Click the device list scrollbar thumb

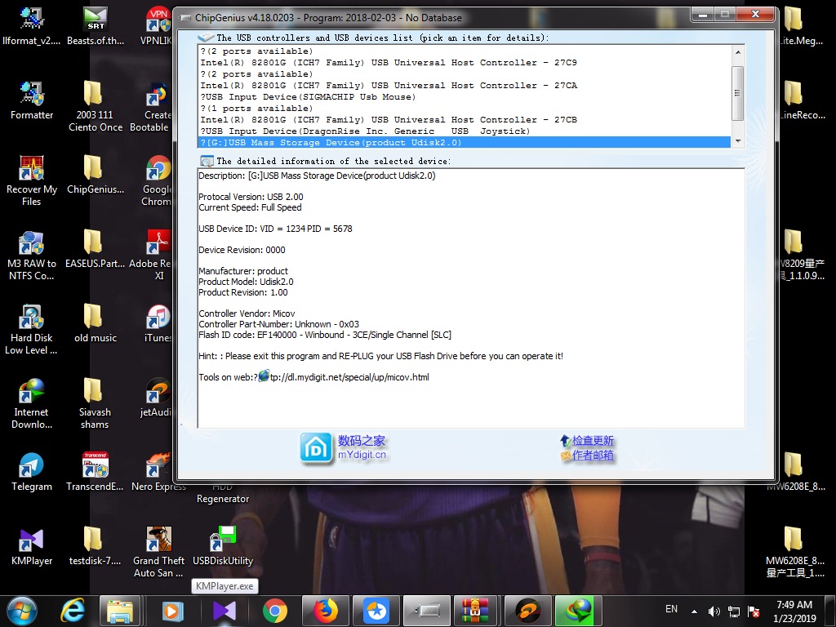click(738, 93)
